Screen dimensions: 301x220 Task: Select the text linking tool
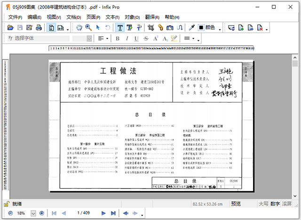180,28
